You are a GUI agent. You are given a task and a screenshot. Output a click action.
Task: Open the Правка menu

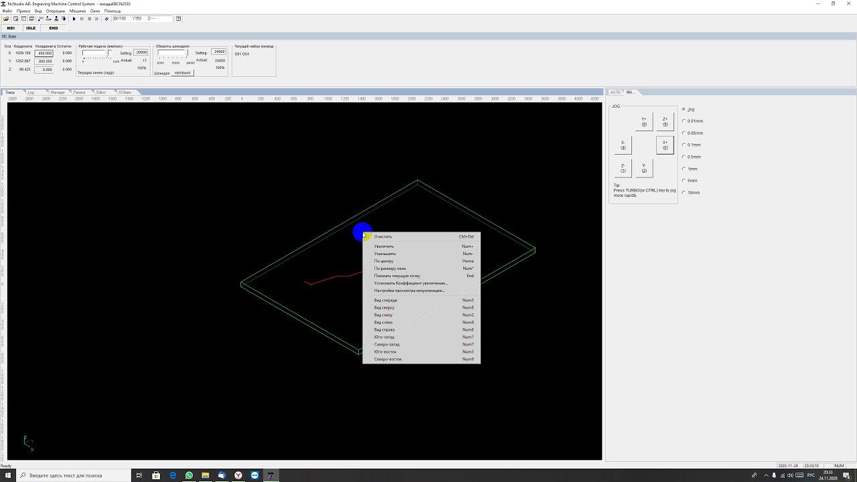click(23, 11)
